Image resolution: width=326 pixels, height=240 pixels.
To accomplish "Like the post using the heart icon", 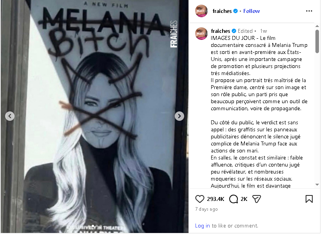I will tap(200, 199).
